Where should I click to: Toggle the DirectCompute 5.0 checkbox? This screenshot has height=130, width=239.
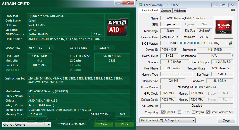pos(208,112)
